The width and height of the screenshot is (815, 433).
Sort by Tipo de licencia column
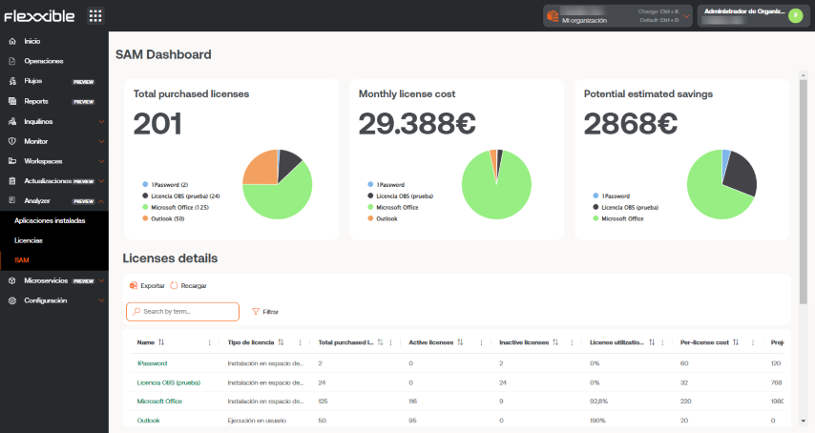point(281,342)
